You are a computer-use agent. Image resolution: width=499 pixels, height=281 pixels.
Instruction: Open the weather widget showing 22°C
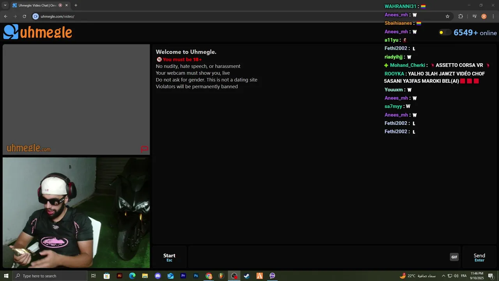click(x=418, y=276)
